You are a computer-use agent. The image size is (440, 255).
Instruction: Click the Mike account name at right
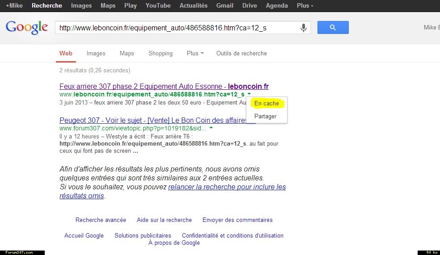point(432,27)
